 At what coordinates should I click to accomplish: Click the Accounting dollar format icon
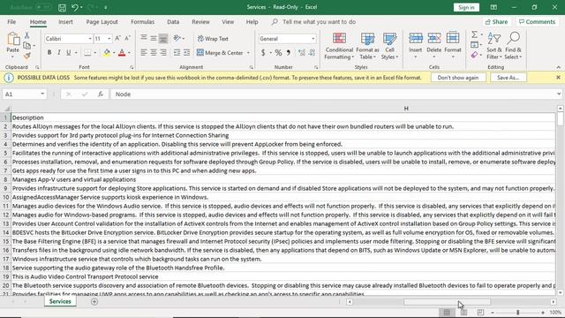click(x=263, y=53)
